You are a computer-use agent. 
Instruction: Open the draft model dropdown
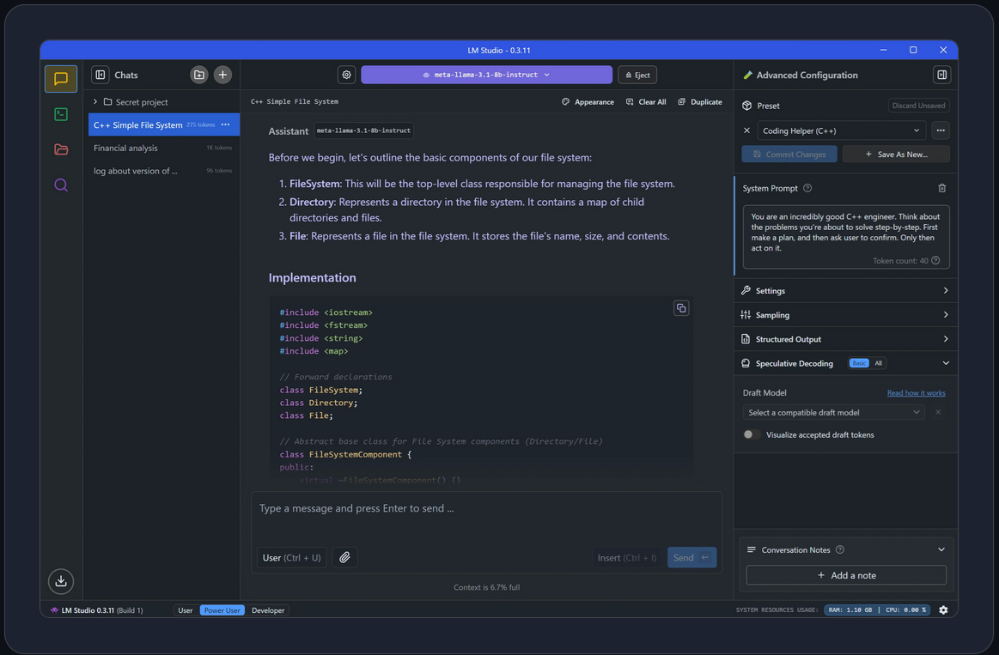click(833, 412)
